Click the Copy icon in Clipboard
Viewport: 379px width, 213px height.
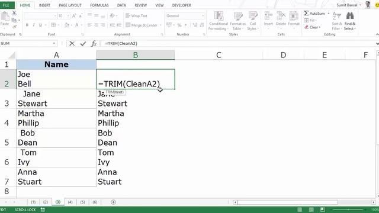(x=14, y=20)
